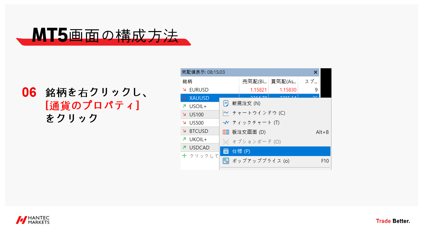Screen dimensions: 423x238
Task: Open 板注文画面 (D) menu entry
Action: tap(275, 132)
